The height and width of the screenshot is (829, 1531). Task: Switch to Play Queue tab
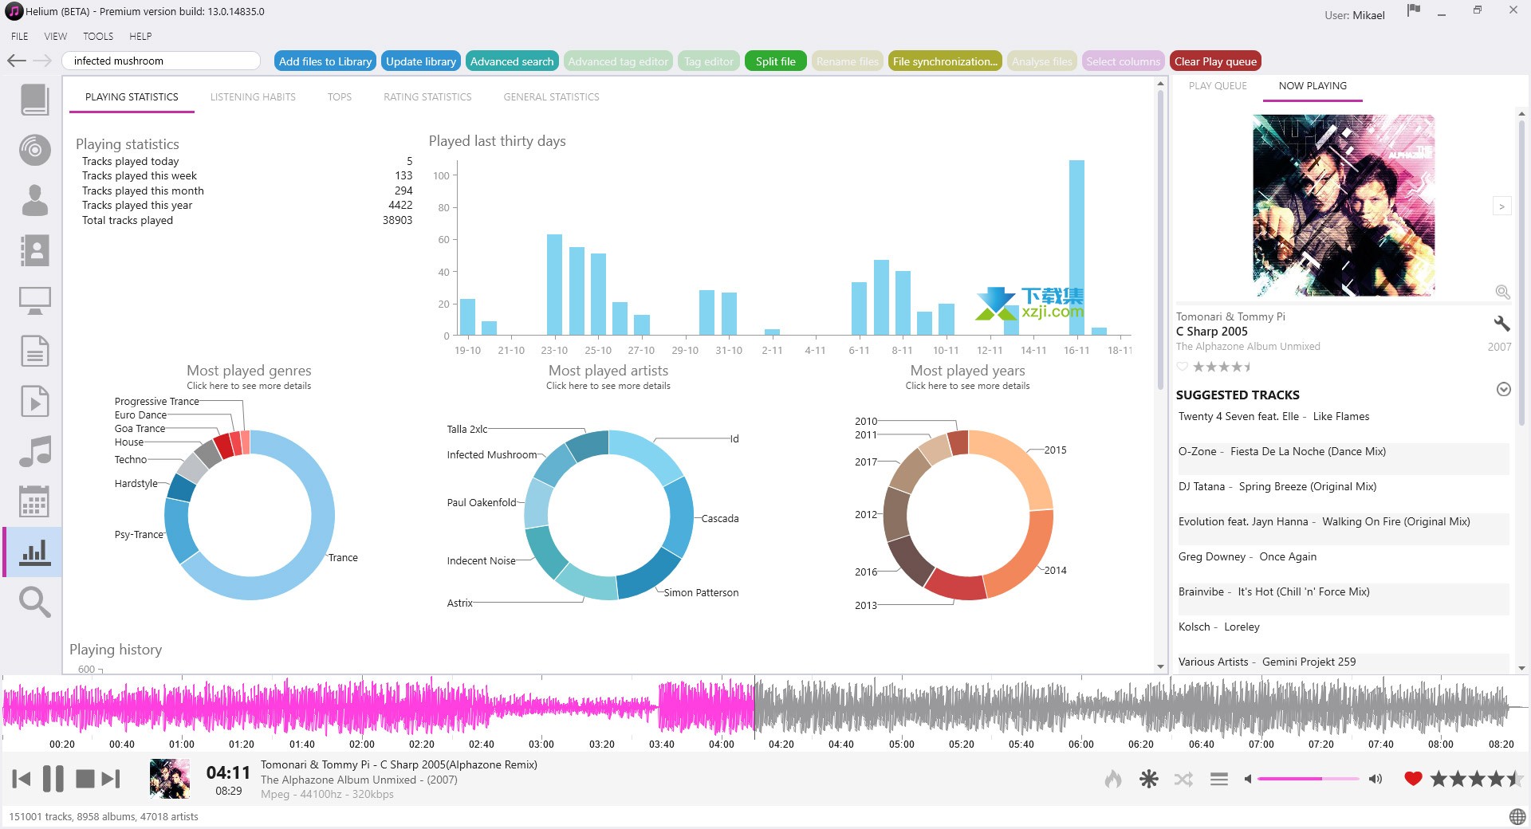tap(1218, 85)
